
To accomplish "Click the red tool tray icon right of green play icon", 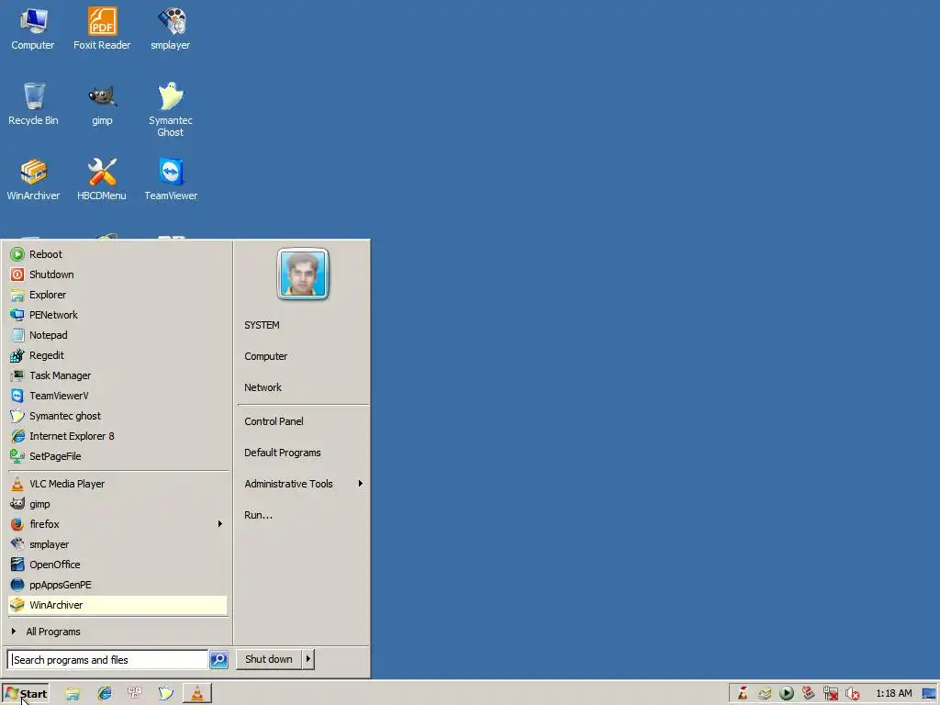I will [809, 694].
